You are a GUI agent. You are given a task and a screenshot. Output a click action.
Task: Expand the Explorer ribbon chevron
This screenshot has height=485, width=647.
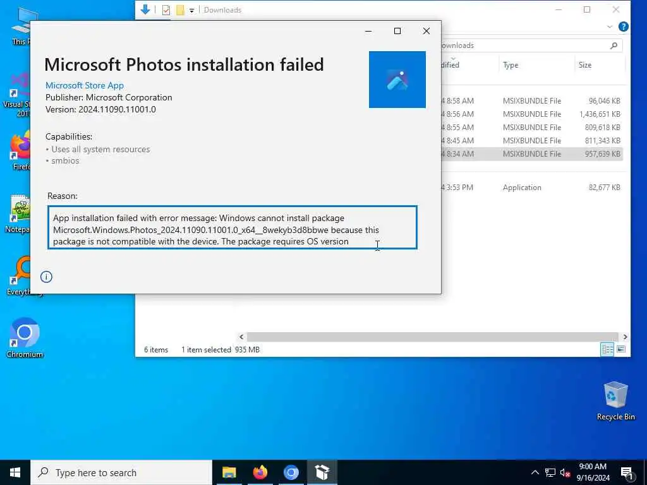coord(610,27)
